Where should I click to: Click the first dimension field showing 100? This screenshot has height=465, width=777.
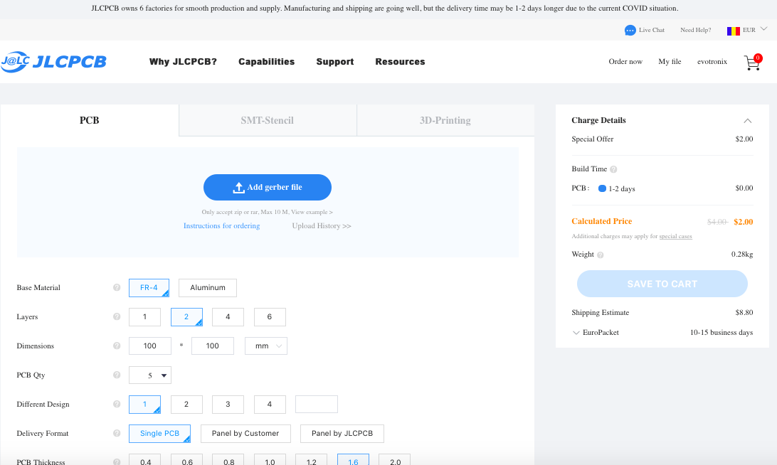(149, 346)
